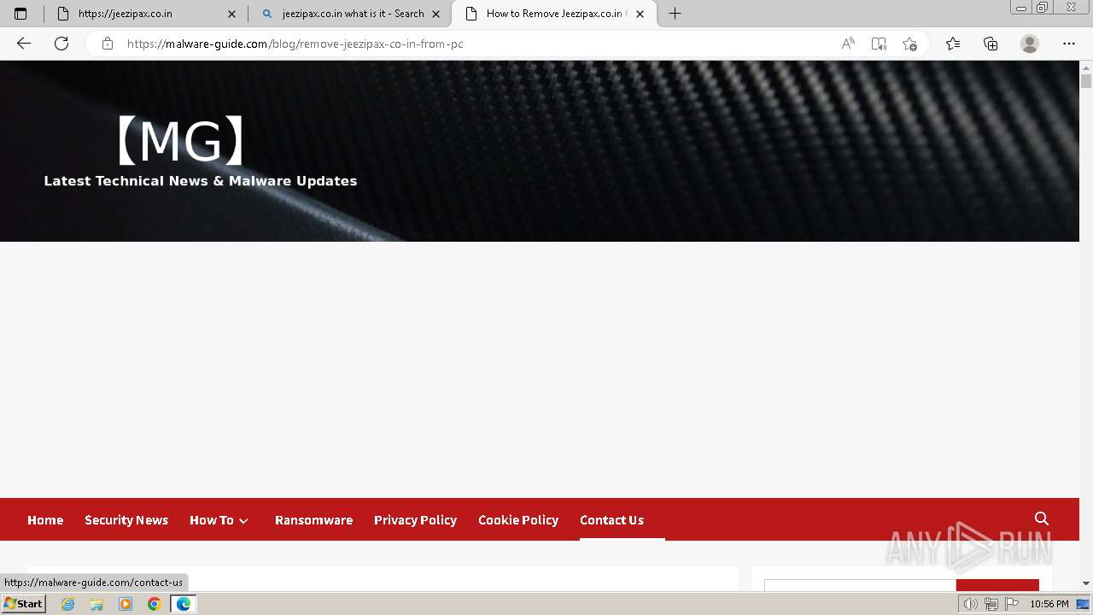Image resolution: width=1093 pixels, height=615 pixels.
Task: View site information lock icon
Action: (x=108, y=44)
